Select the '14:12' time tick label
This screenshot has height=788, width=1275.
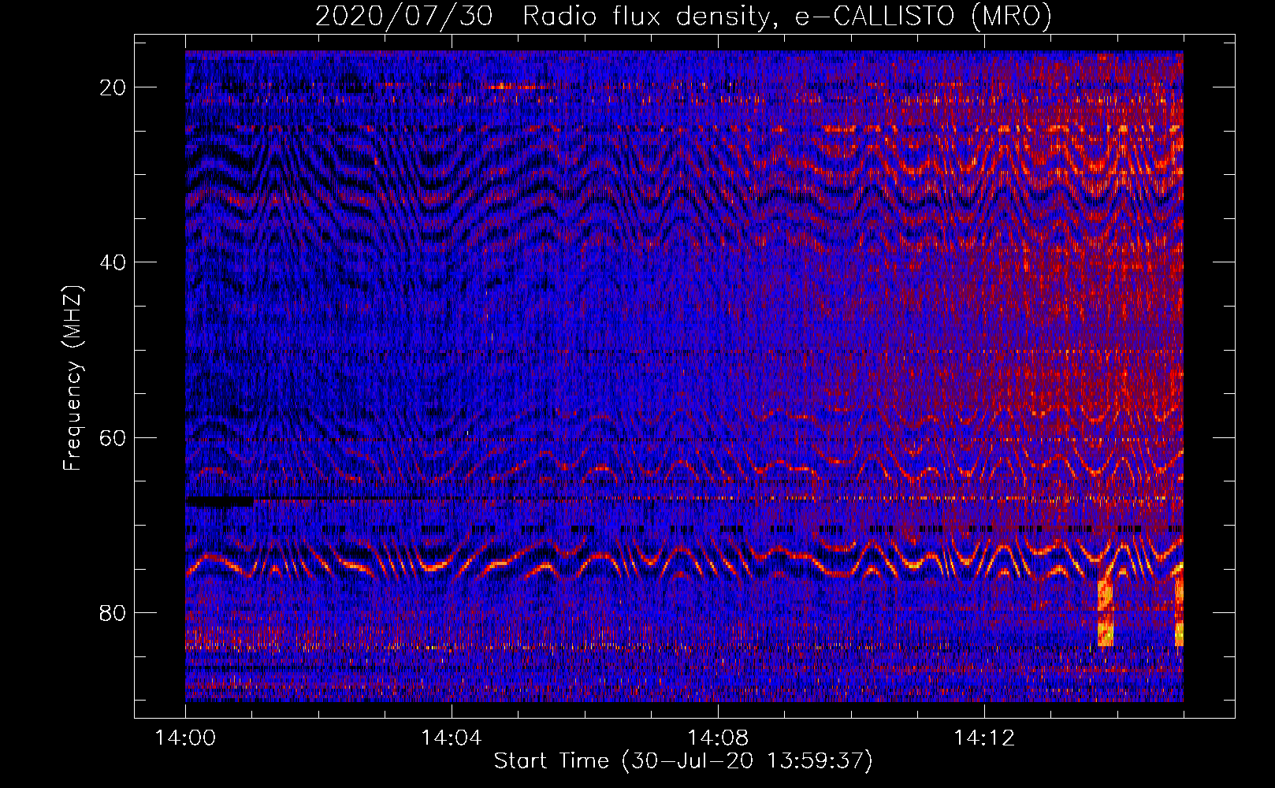(984, 738)
